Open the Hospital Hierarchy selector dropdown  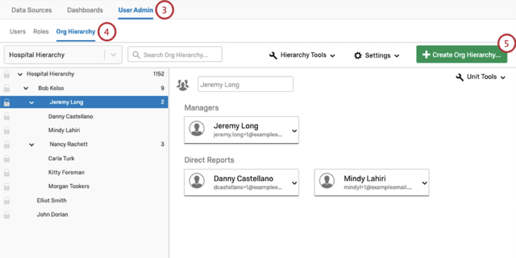[113, 55]
